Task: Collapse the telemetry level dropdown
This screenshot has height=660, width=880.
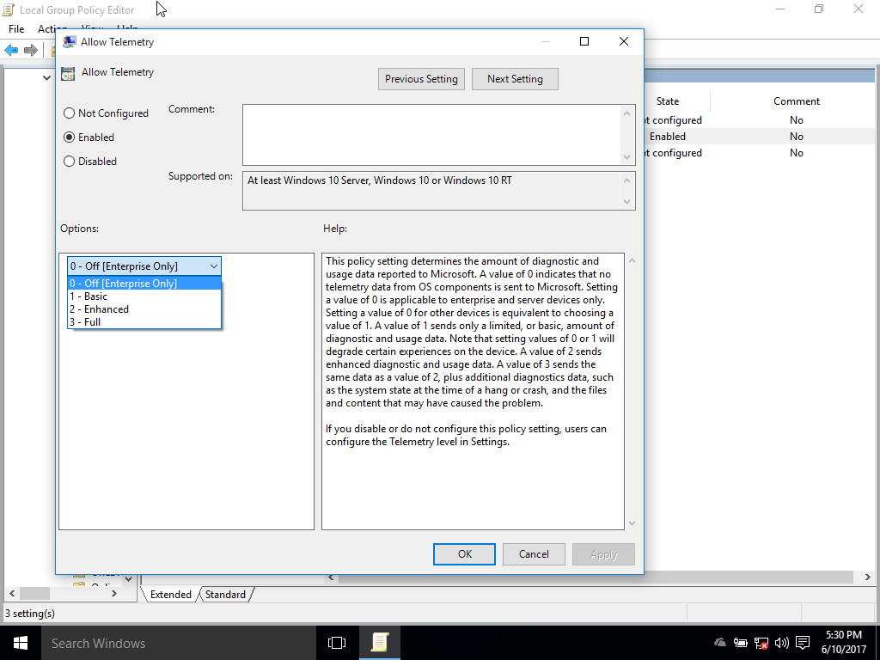Action: (x=213, y=266)
